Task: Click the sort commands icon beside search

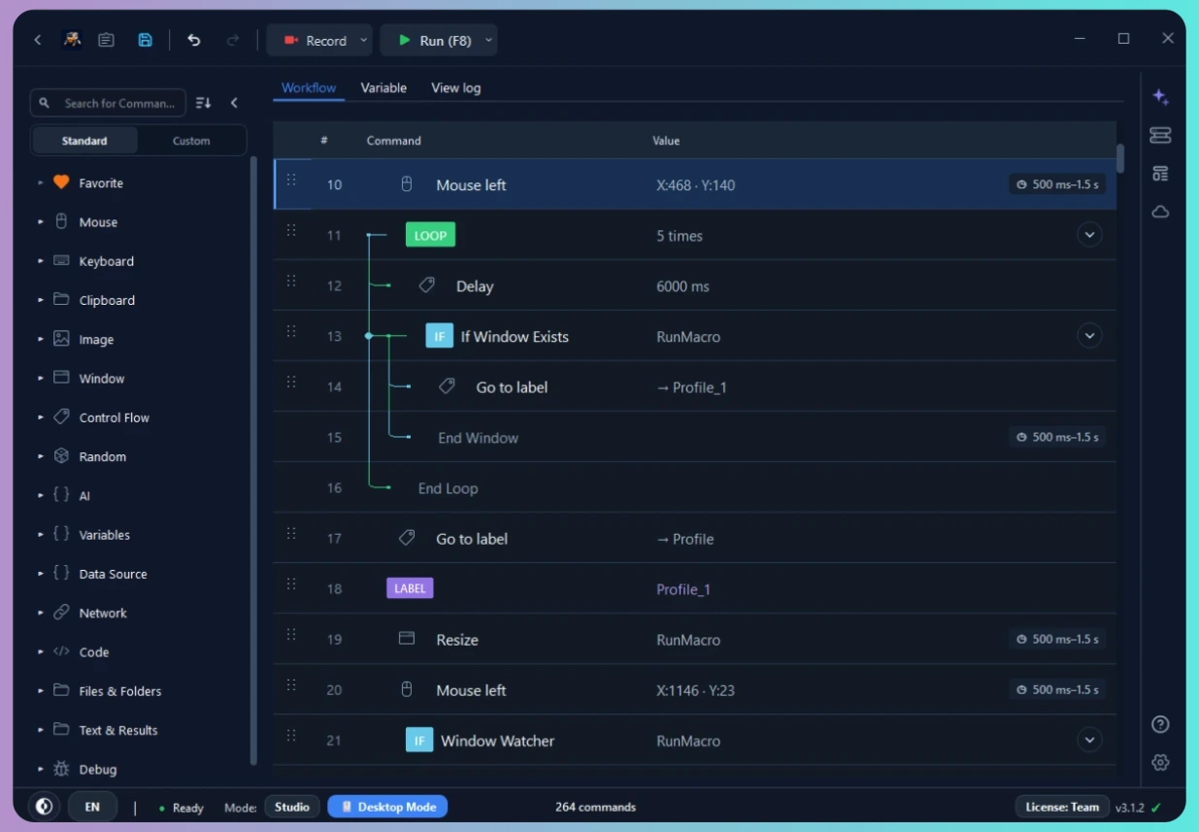Action: coord(203,103)
